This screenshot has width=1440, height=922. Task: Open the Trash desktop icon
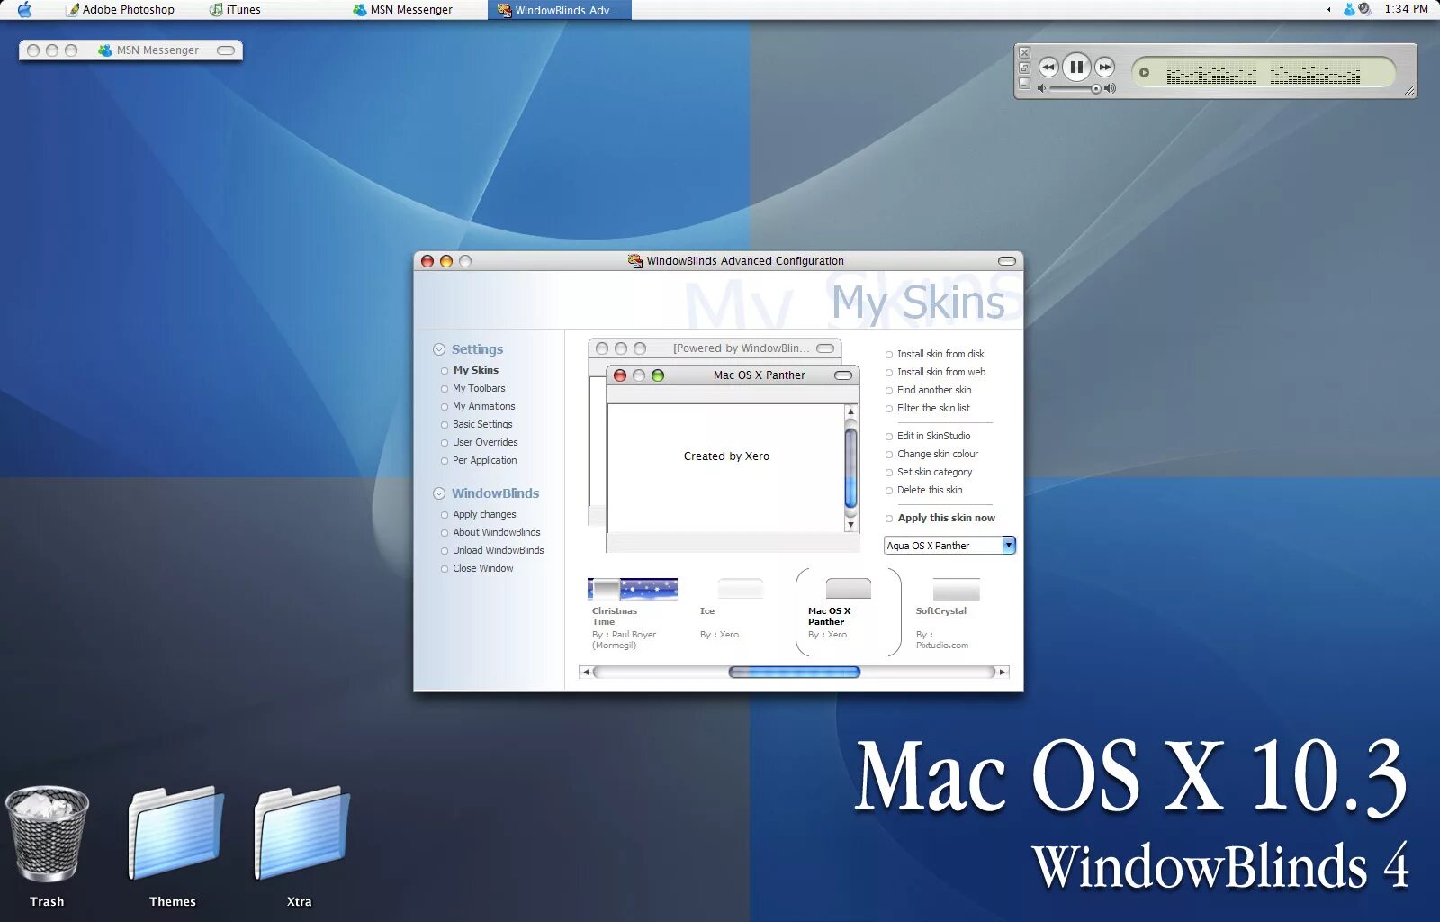[x=47, y=846]
